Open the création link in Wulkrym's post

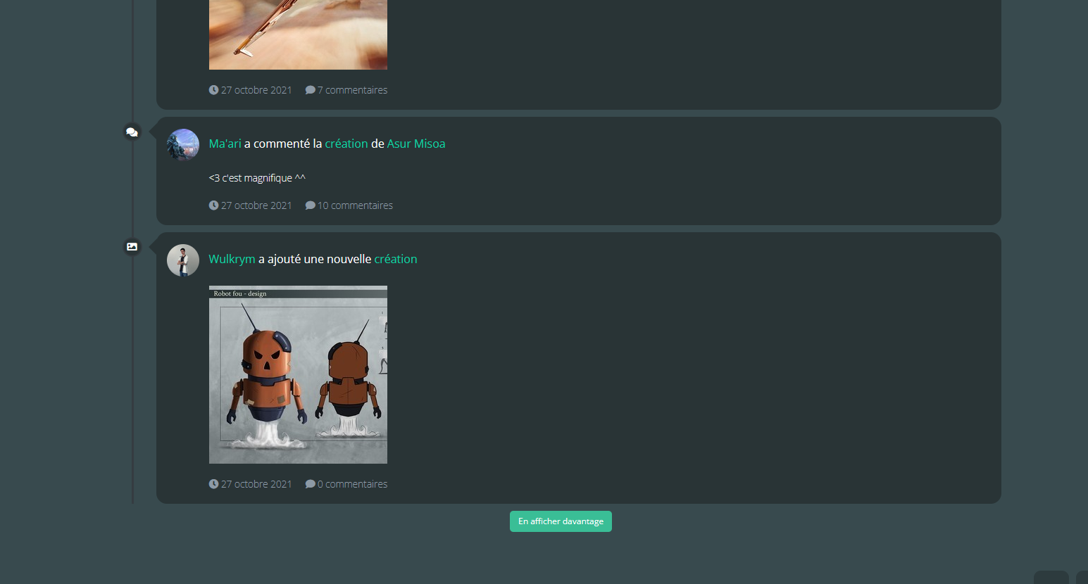click(x=395, y=258)
